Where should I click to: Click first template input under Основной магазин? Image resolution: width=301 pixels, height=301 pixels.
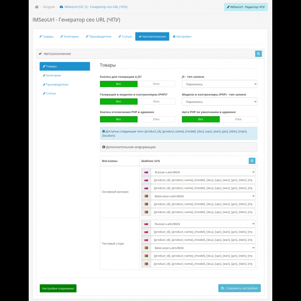click(x=203, y=180)
